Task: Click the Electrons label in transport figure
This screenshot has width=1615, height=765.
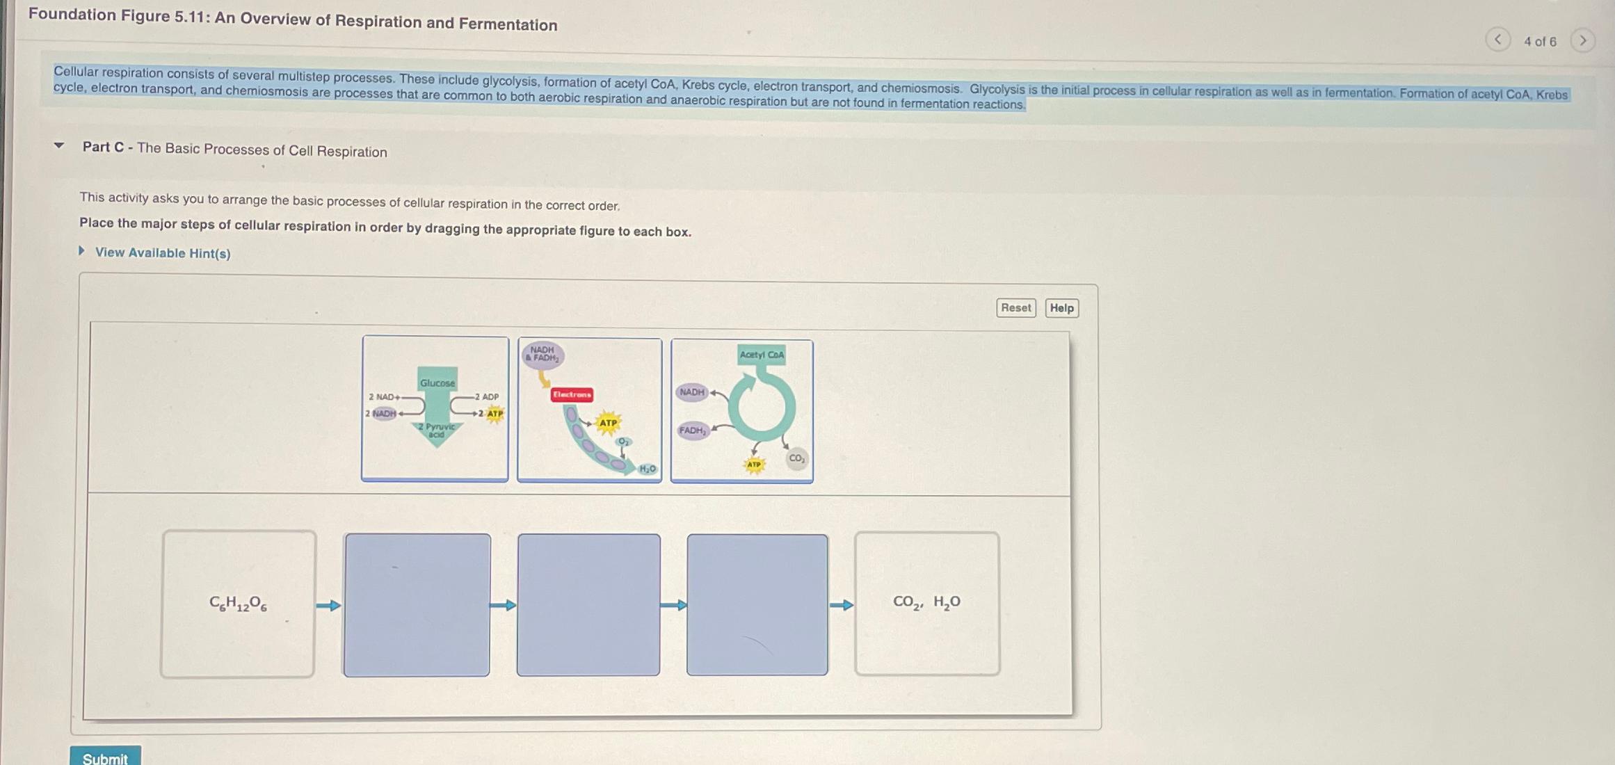Action: click(x=572, y=394)
